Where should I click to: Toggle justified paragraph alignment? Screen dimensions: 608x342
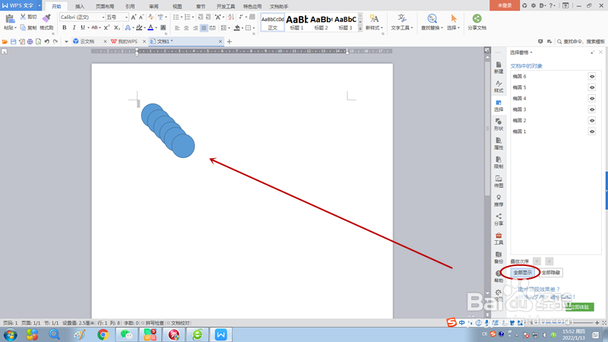pos(204,28)
